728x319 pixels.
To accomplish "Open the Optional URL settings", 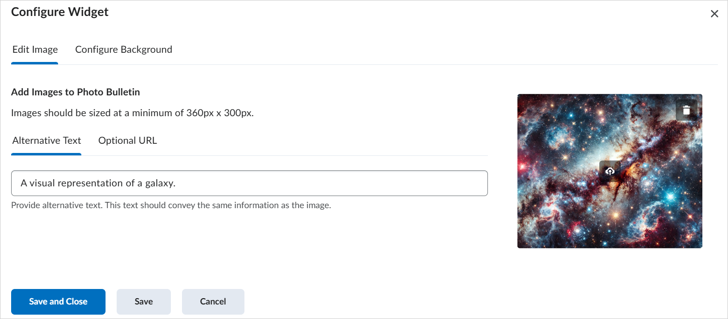I will [127, 140].
